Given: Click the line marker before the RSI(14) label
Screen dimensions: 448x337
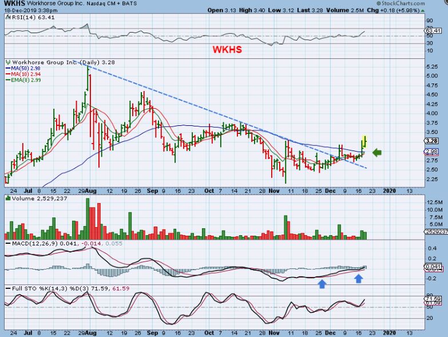Looking at the screenshot, I should [8, 17].
